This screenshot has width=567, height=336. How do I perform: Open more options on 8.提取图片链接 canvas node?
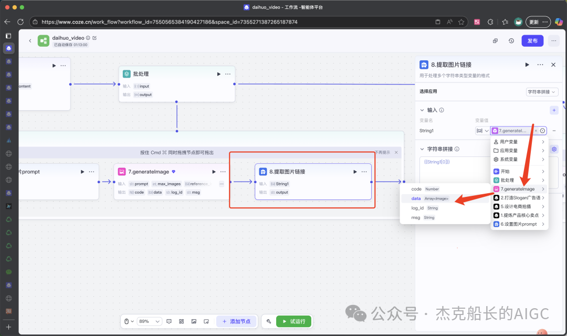tap(364, 172)
